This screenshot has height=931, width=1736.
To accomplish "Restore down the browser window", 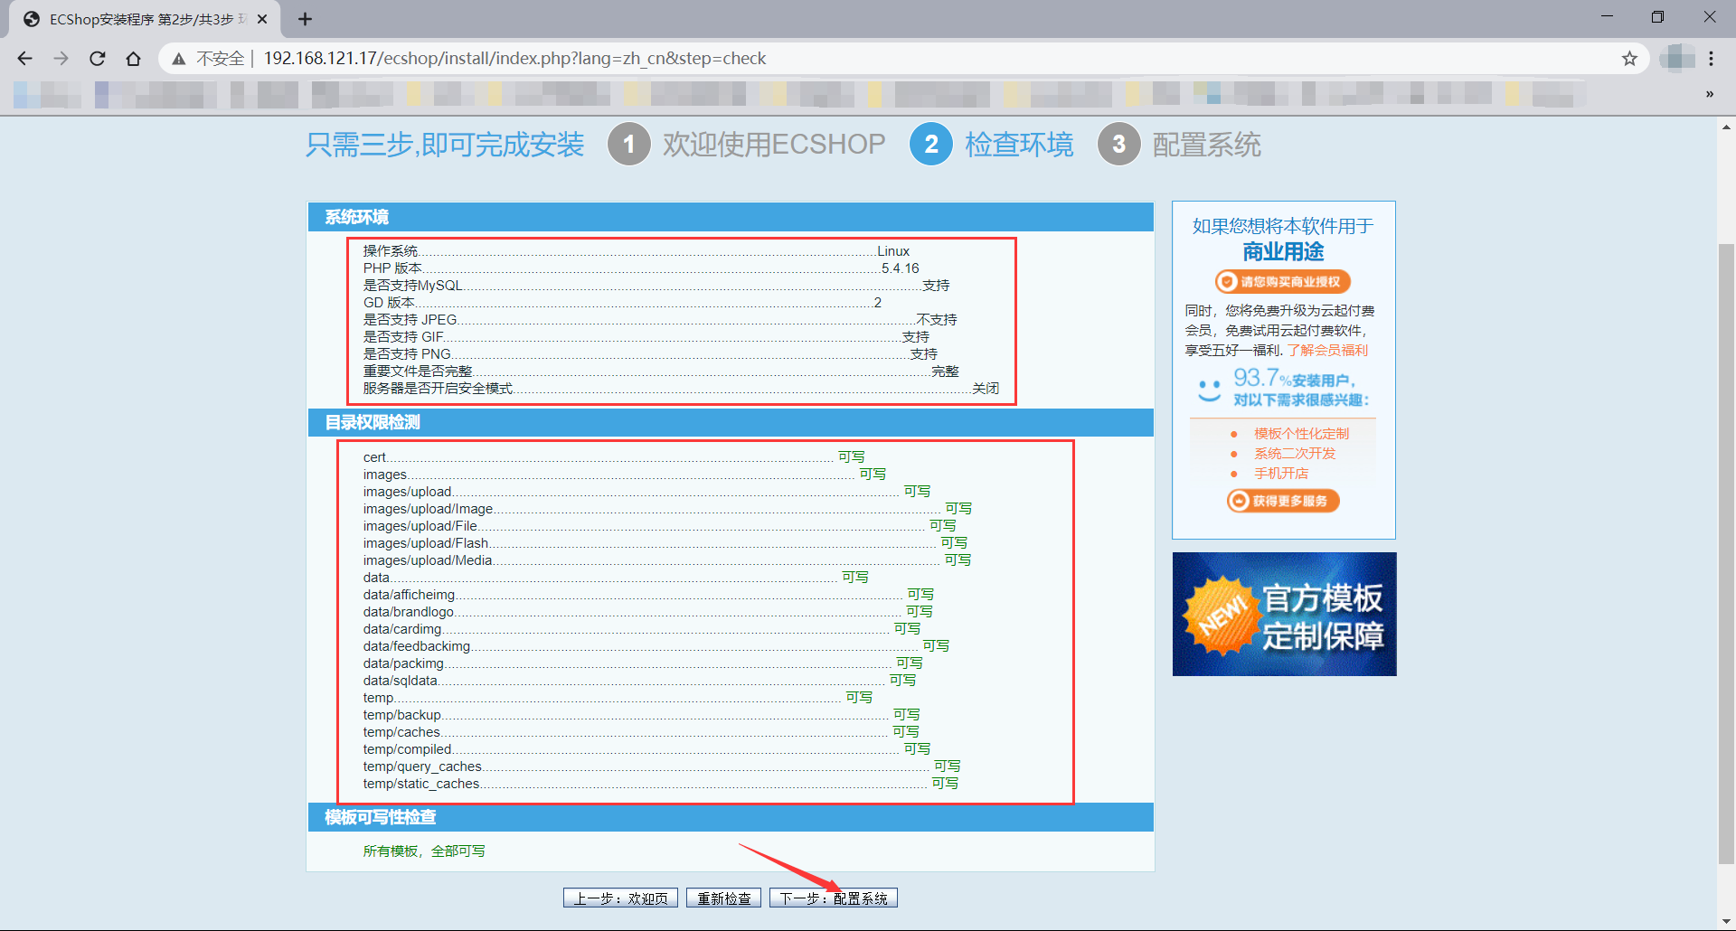I will [1657, 17].
